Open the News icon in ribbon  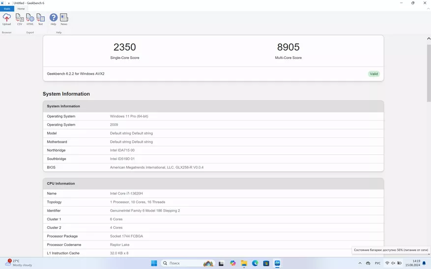click(x=64, y=19)
